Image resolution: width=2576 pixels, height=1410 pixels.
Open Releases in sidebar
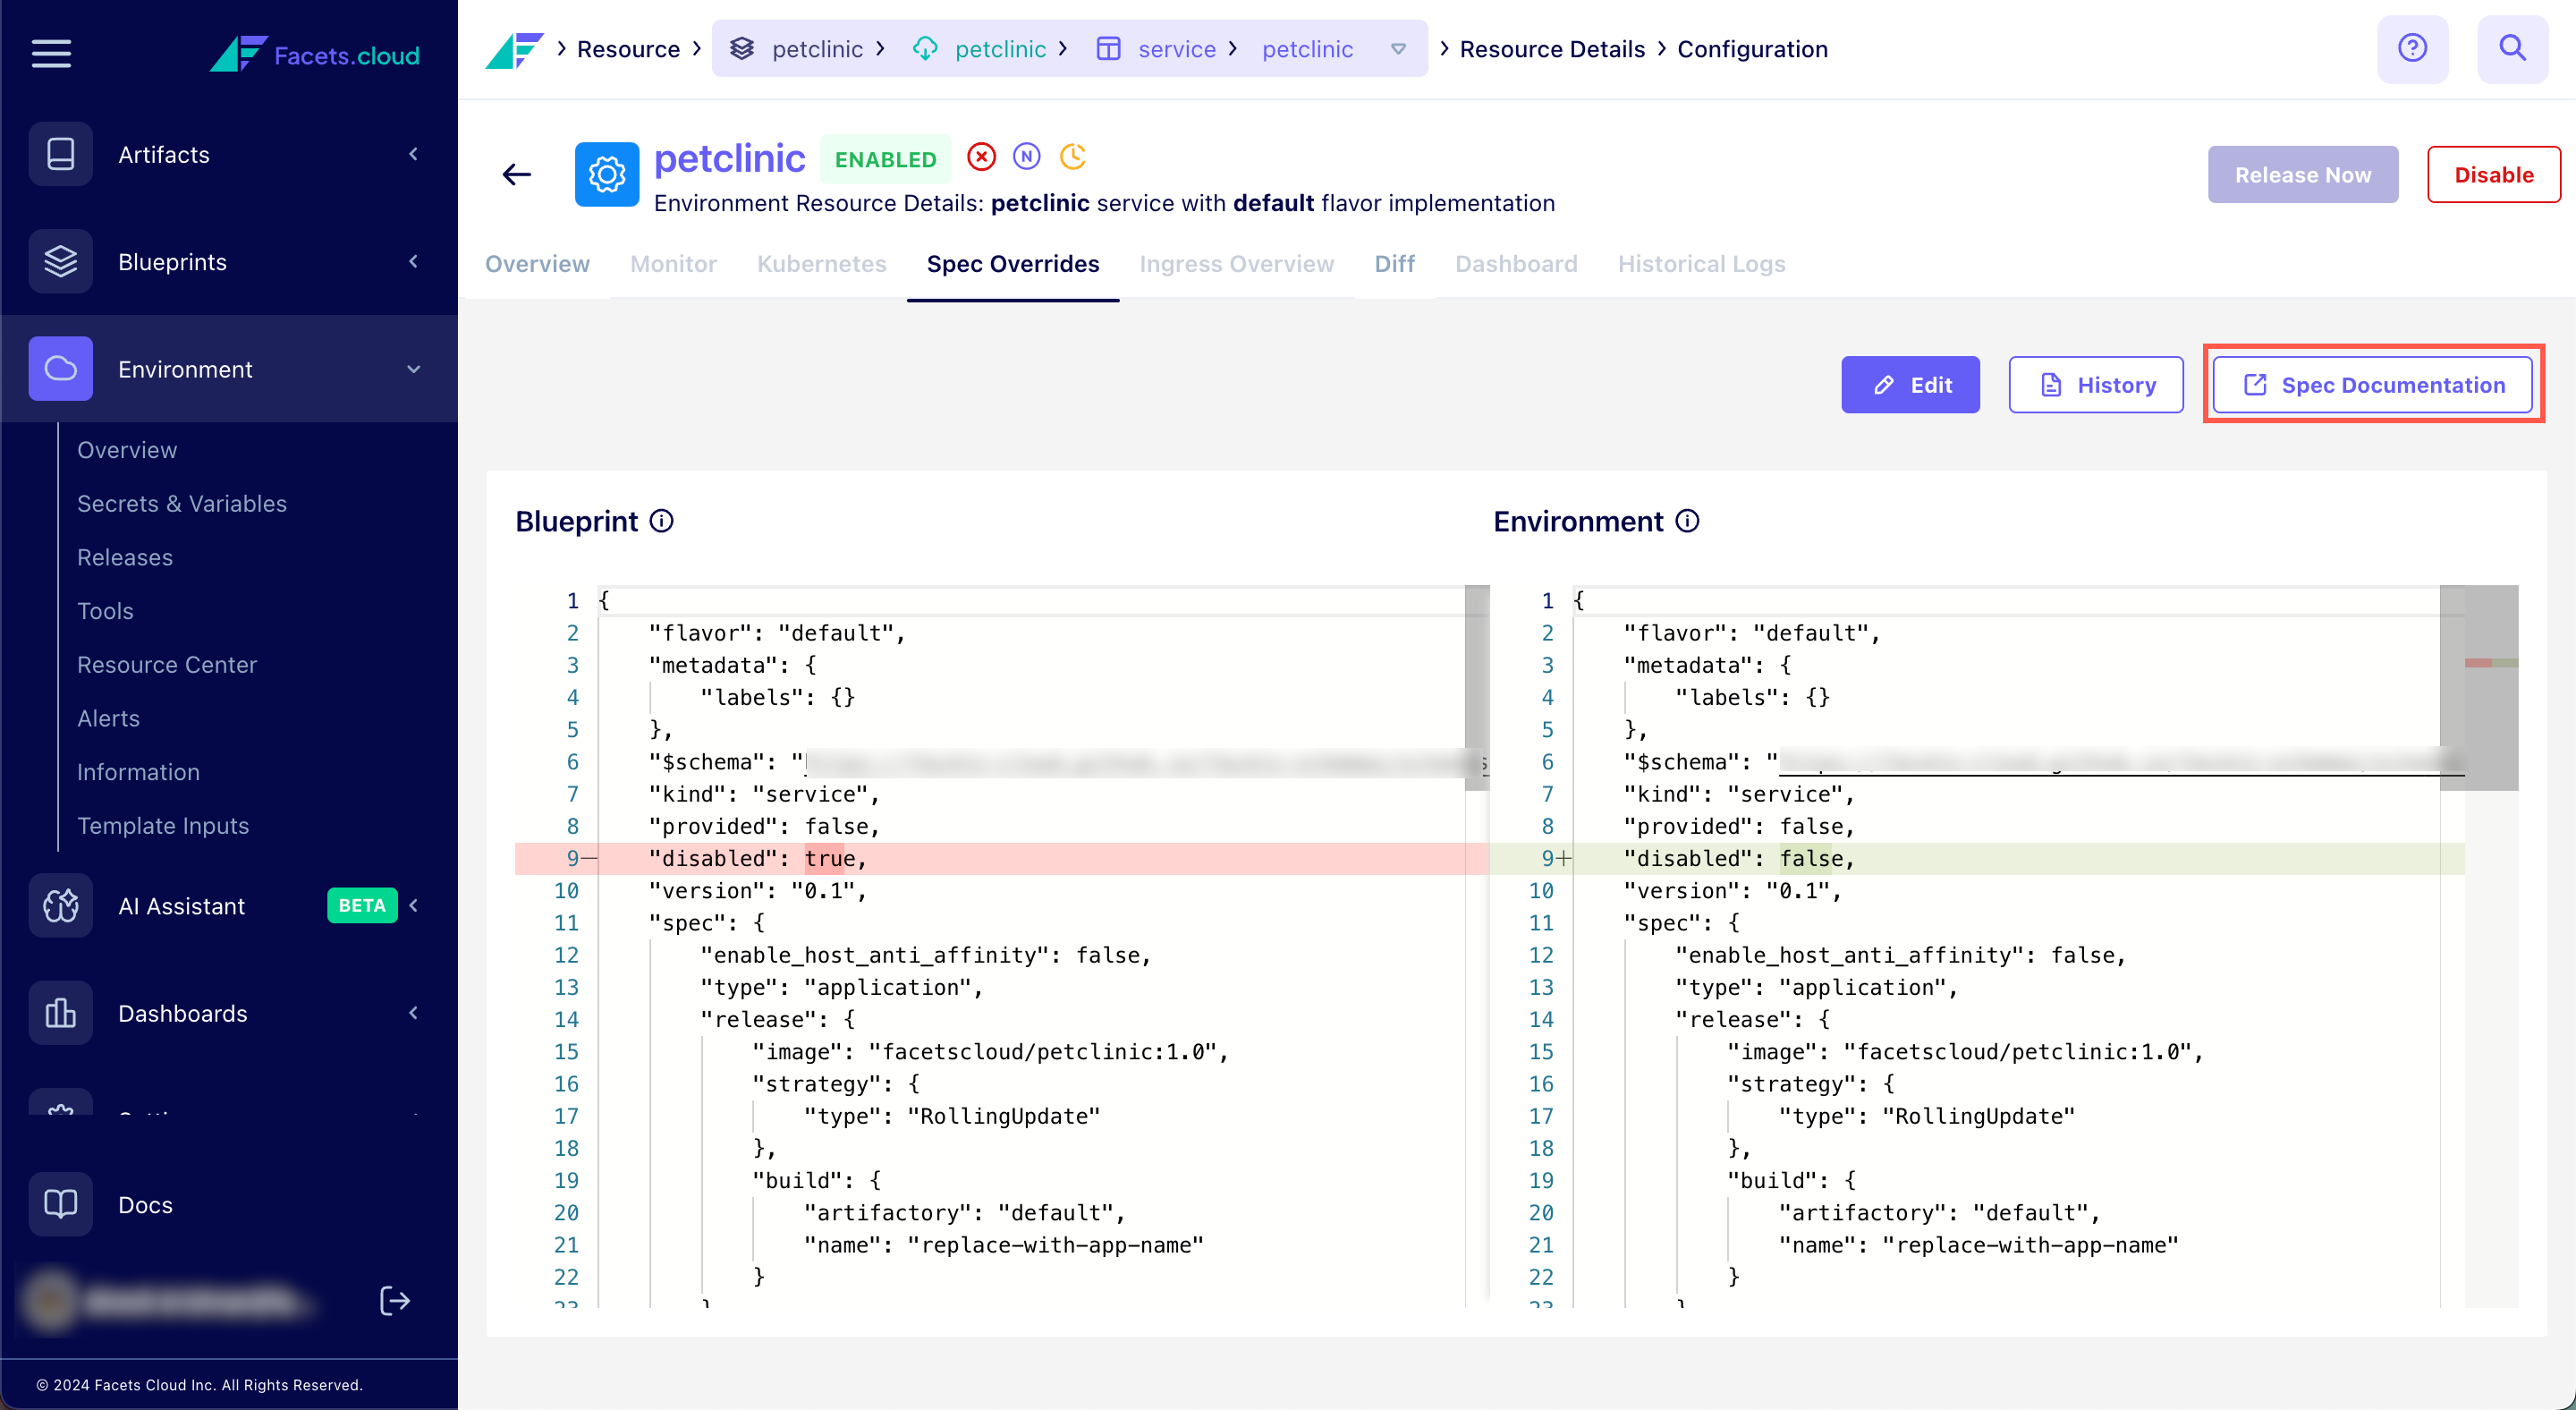pos(125,557)
